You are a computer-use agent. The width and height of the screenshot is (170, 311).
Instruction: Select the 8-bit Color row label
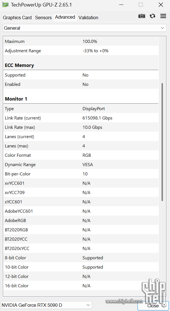(x=16, y=258)
